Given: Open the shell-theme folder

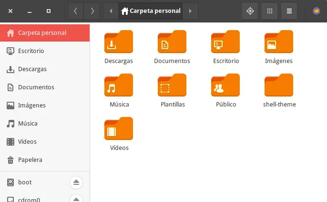Looking at the screenshot, I should click(278, 85).
